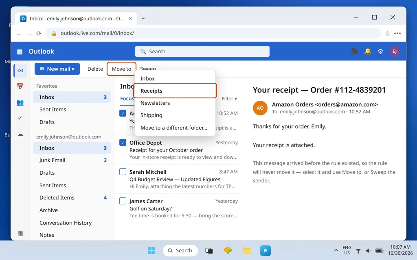Open the To Do checkmark icon

(x=20, y=118)
